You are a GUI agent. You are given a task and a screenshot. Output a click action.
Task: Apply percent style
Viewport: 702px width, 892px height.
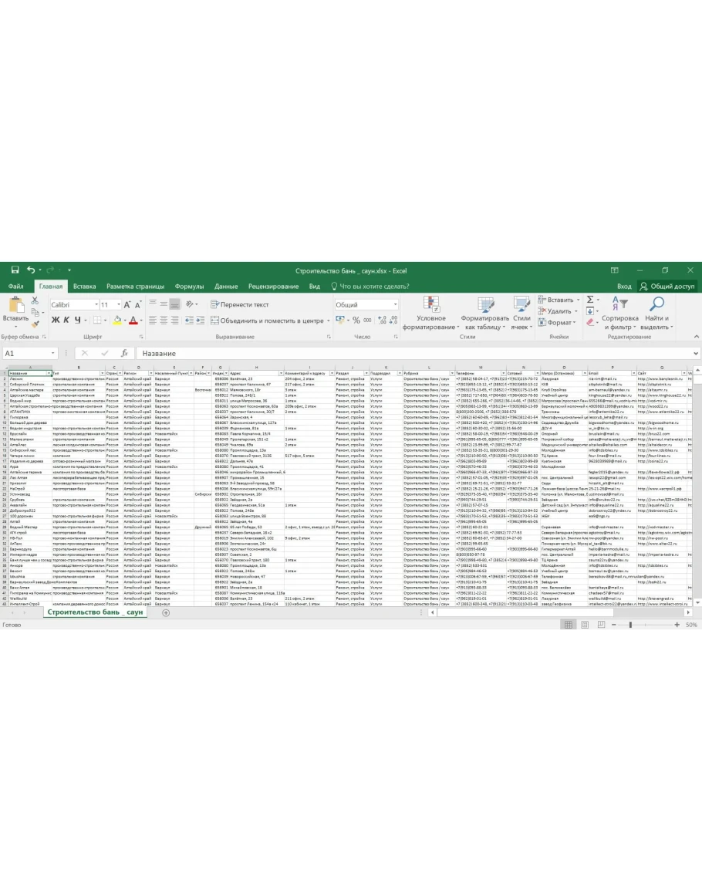pos(356,321)
